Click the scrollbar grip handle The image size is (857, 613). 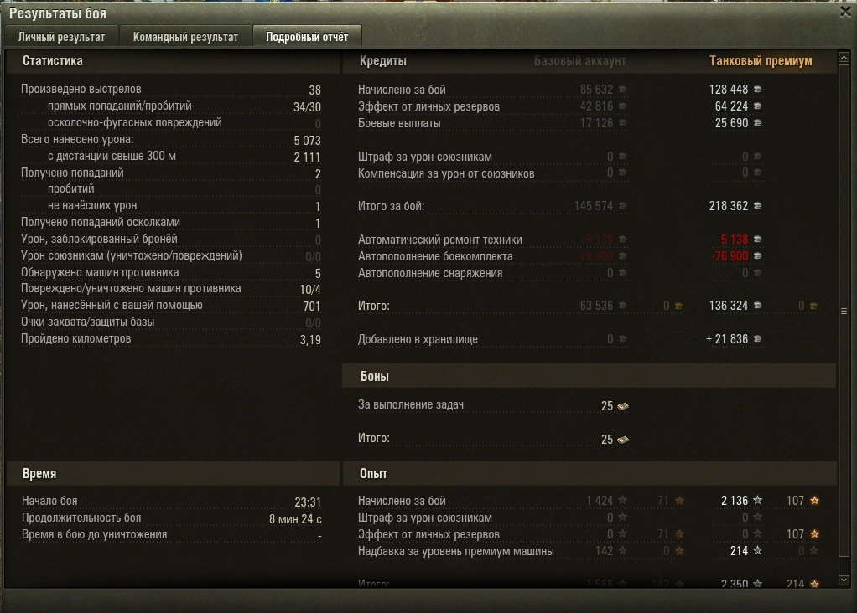coord(844,312)
